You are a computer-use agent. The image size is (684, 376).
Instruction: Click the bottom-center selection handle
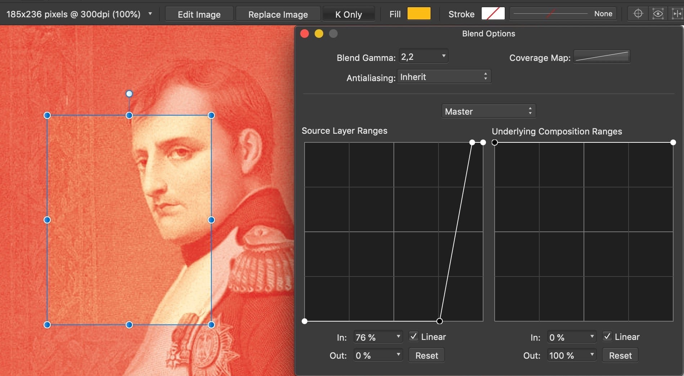pyautogui.click(x=129, y=325)
